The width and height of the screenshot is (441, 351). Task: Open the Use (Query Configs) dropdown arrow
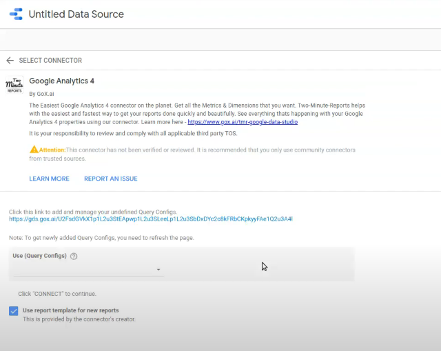(158, 270)
